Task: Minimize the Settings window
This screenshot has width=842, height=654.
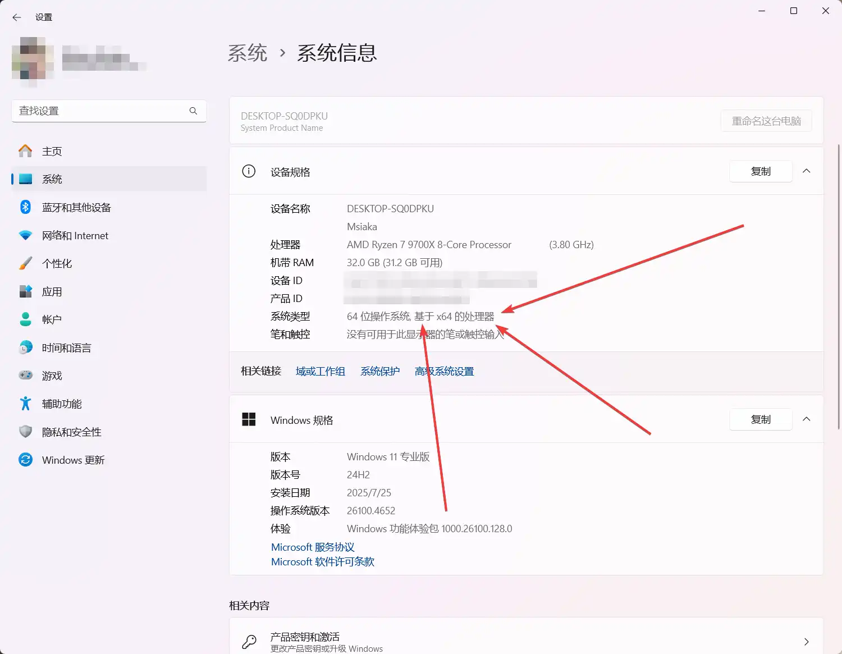Action: [762, 11]
